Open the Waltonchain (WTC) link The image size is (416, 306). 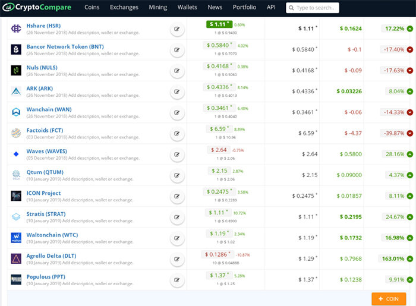click(x=52, y=235)
